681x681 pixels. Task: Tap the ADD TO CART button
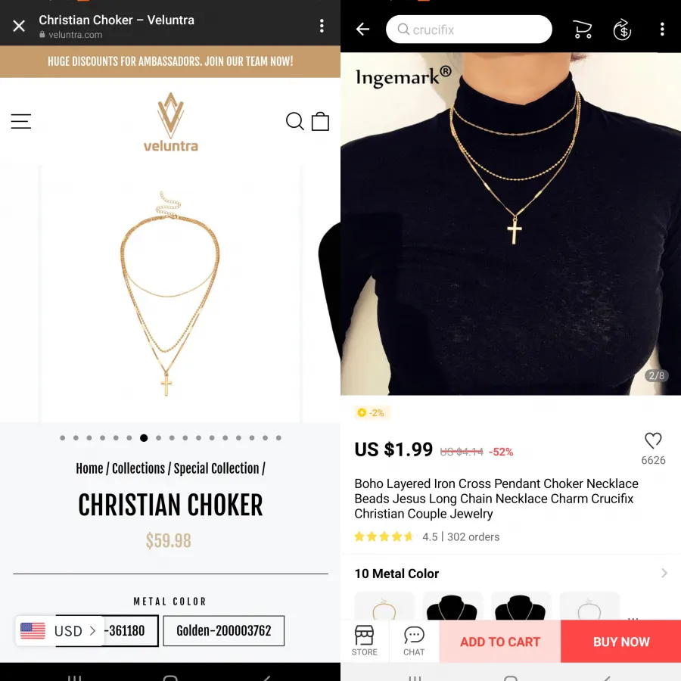[x=500, y=642]
